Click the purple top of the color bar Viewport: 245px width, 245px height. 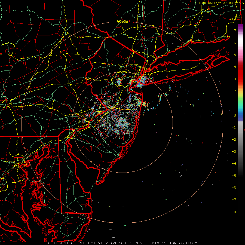point(240,27)
